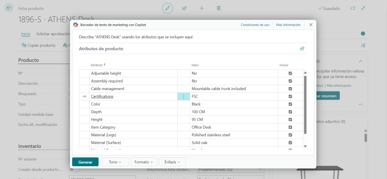The image size is (387, 179).
Task: Select the Adjustable height attribute cell
Action: [133, 73]
